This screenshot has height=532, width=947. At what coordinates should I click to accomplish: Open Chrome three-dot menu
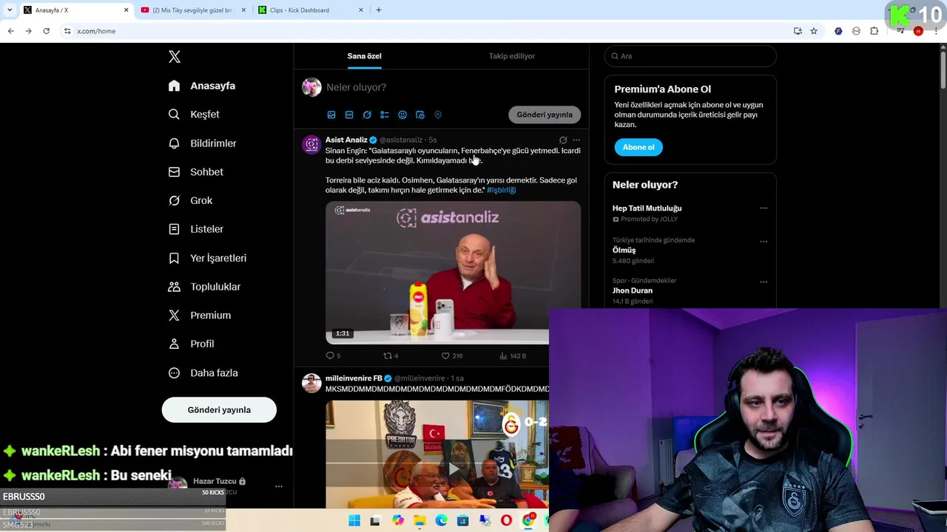[x=936, y=31]
